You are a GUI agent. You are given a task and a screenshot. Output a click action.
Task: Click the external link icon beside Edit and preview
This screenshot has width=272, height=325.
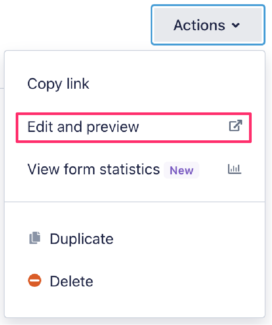236,126
